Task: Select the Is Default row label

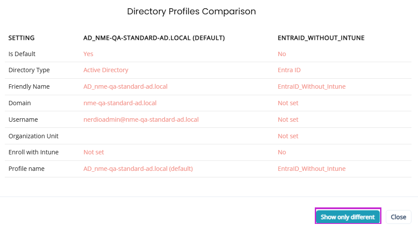Action: pyautogui.click(x=22, y=54)
